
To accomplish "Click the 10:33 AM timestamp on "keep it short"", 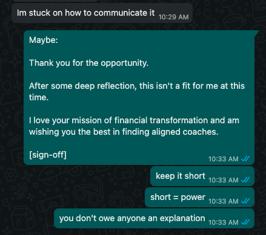I will pos(224,180).
